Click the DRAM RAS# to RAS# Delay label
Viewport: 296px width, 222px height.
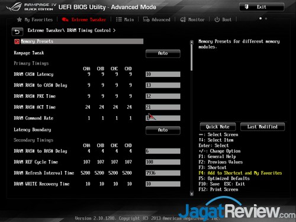[x=40, y=151]
